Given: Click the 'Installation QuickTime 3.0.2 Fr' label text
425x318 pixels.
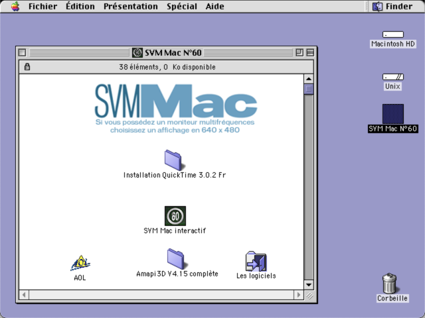Looking at the screenshot, I should tap(175, 175).
